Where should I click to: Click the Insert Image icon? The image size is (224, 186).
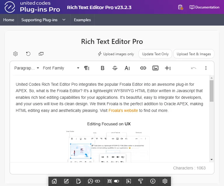155,68
